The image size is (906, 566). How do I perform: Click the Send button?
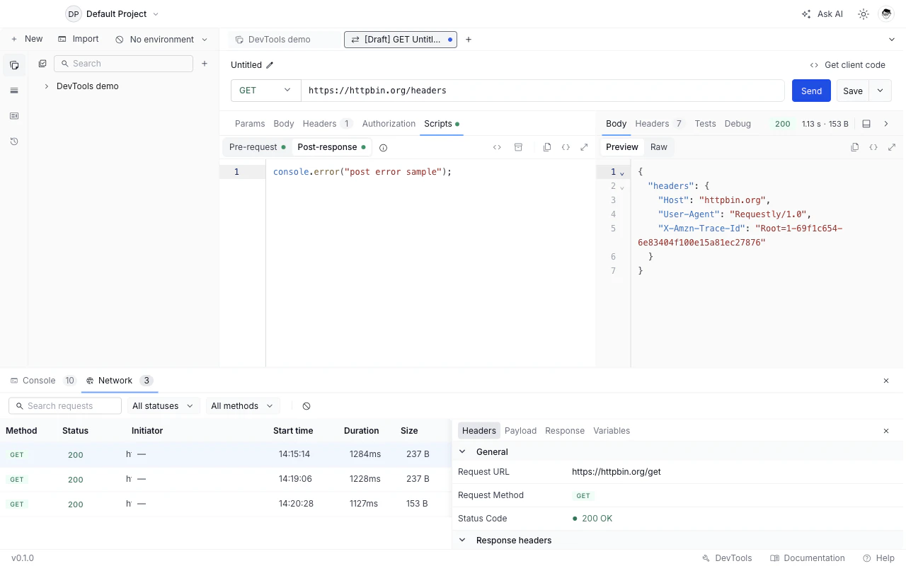[811, 91]
